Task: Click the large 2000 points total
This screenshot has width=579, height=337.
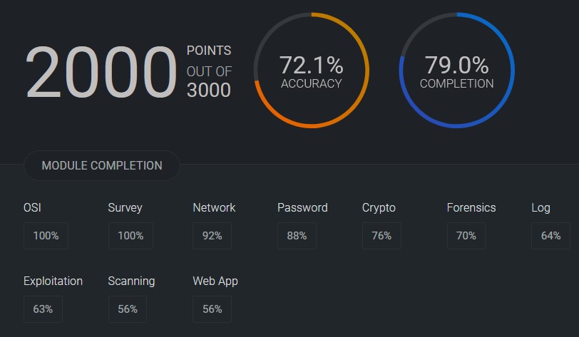Action: (x=101, y=72)
